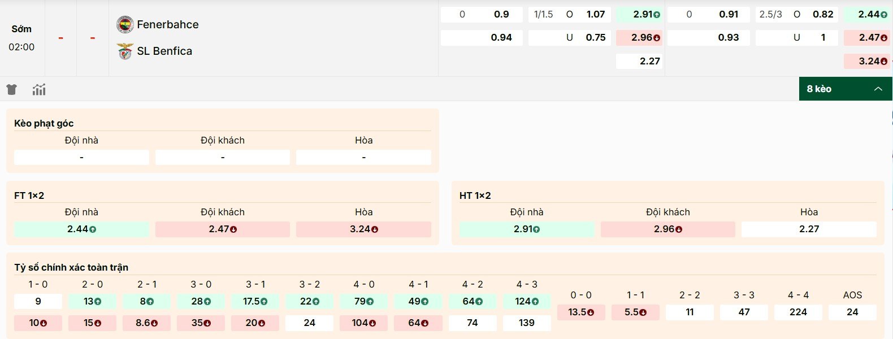The width and height of the screenshot is (893, 339).
Task: Click the jersey lineup icon
Action: (x=12, y=89)
